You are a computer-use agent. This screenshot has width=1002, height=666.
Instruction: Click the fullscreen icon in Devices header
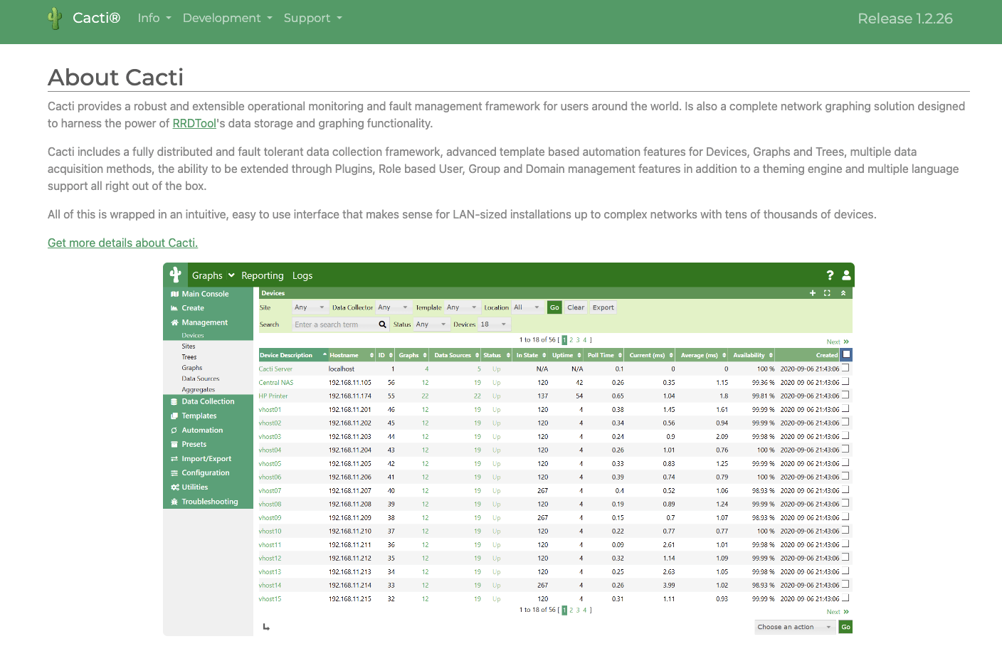pyautogui.click(x=827, y=293)
